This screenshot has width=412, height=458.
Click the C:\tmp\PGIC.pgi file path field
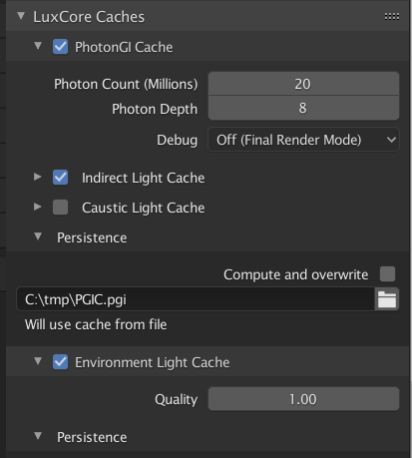196,299
